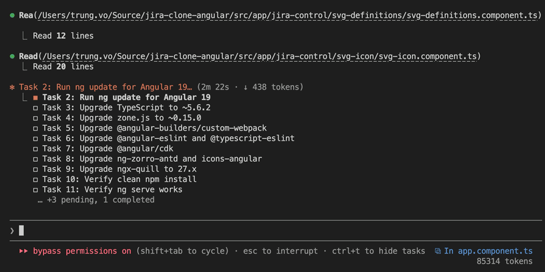The height and width of the screenshot is (272, 545).
Task: Click the 'bypass permissions on' mode indicator
Action: (x=82, y=251)
